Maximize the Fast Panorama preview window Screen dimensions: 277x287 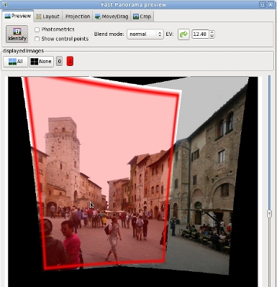(x=263, y=4)
